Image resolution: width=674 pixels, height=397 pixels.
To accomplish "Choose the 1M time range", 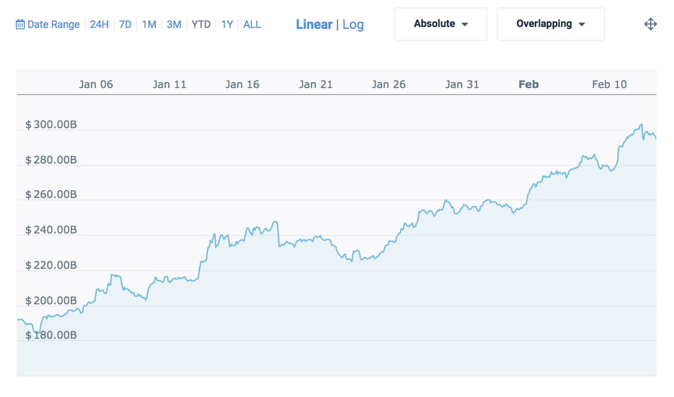I will [x=149, y=24].
